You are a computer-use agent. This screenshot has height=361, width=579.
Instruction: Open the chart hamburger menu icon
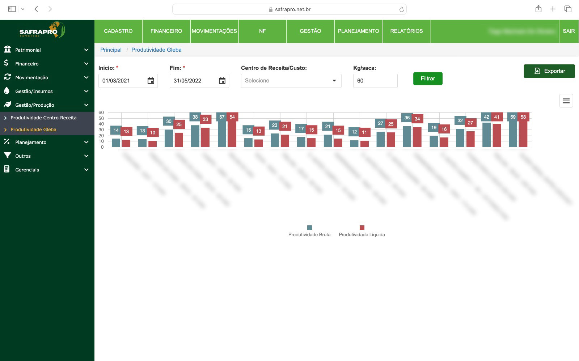(566, 101)
